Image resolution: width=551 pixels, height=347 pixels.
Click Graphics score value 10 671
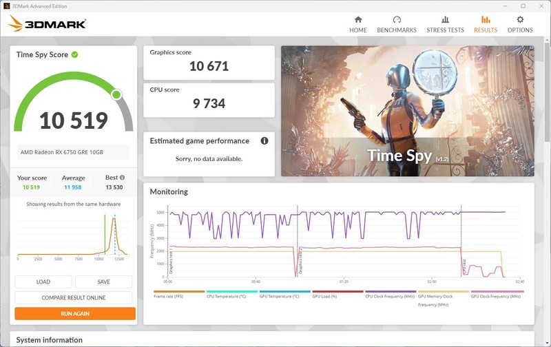209,66
